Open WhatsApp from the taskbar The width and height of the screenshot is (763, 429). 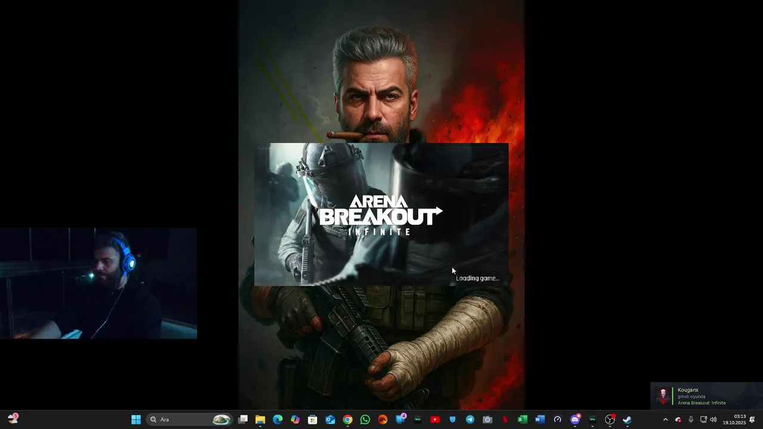[x=365, y=419]
